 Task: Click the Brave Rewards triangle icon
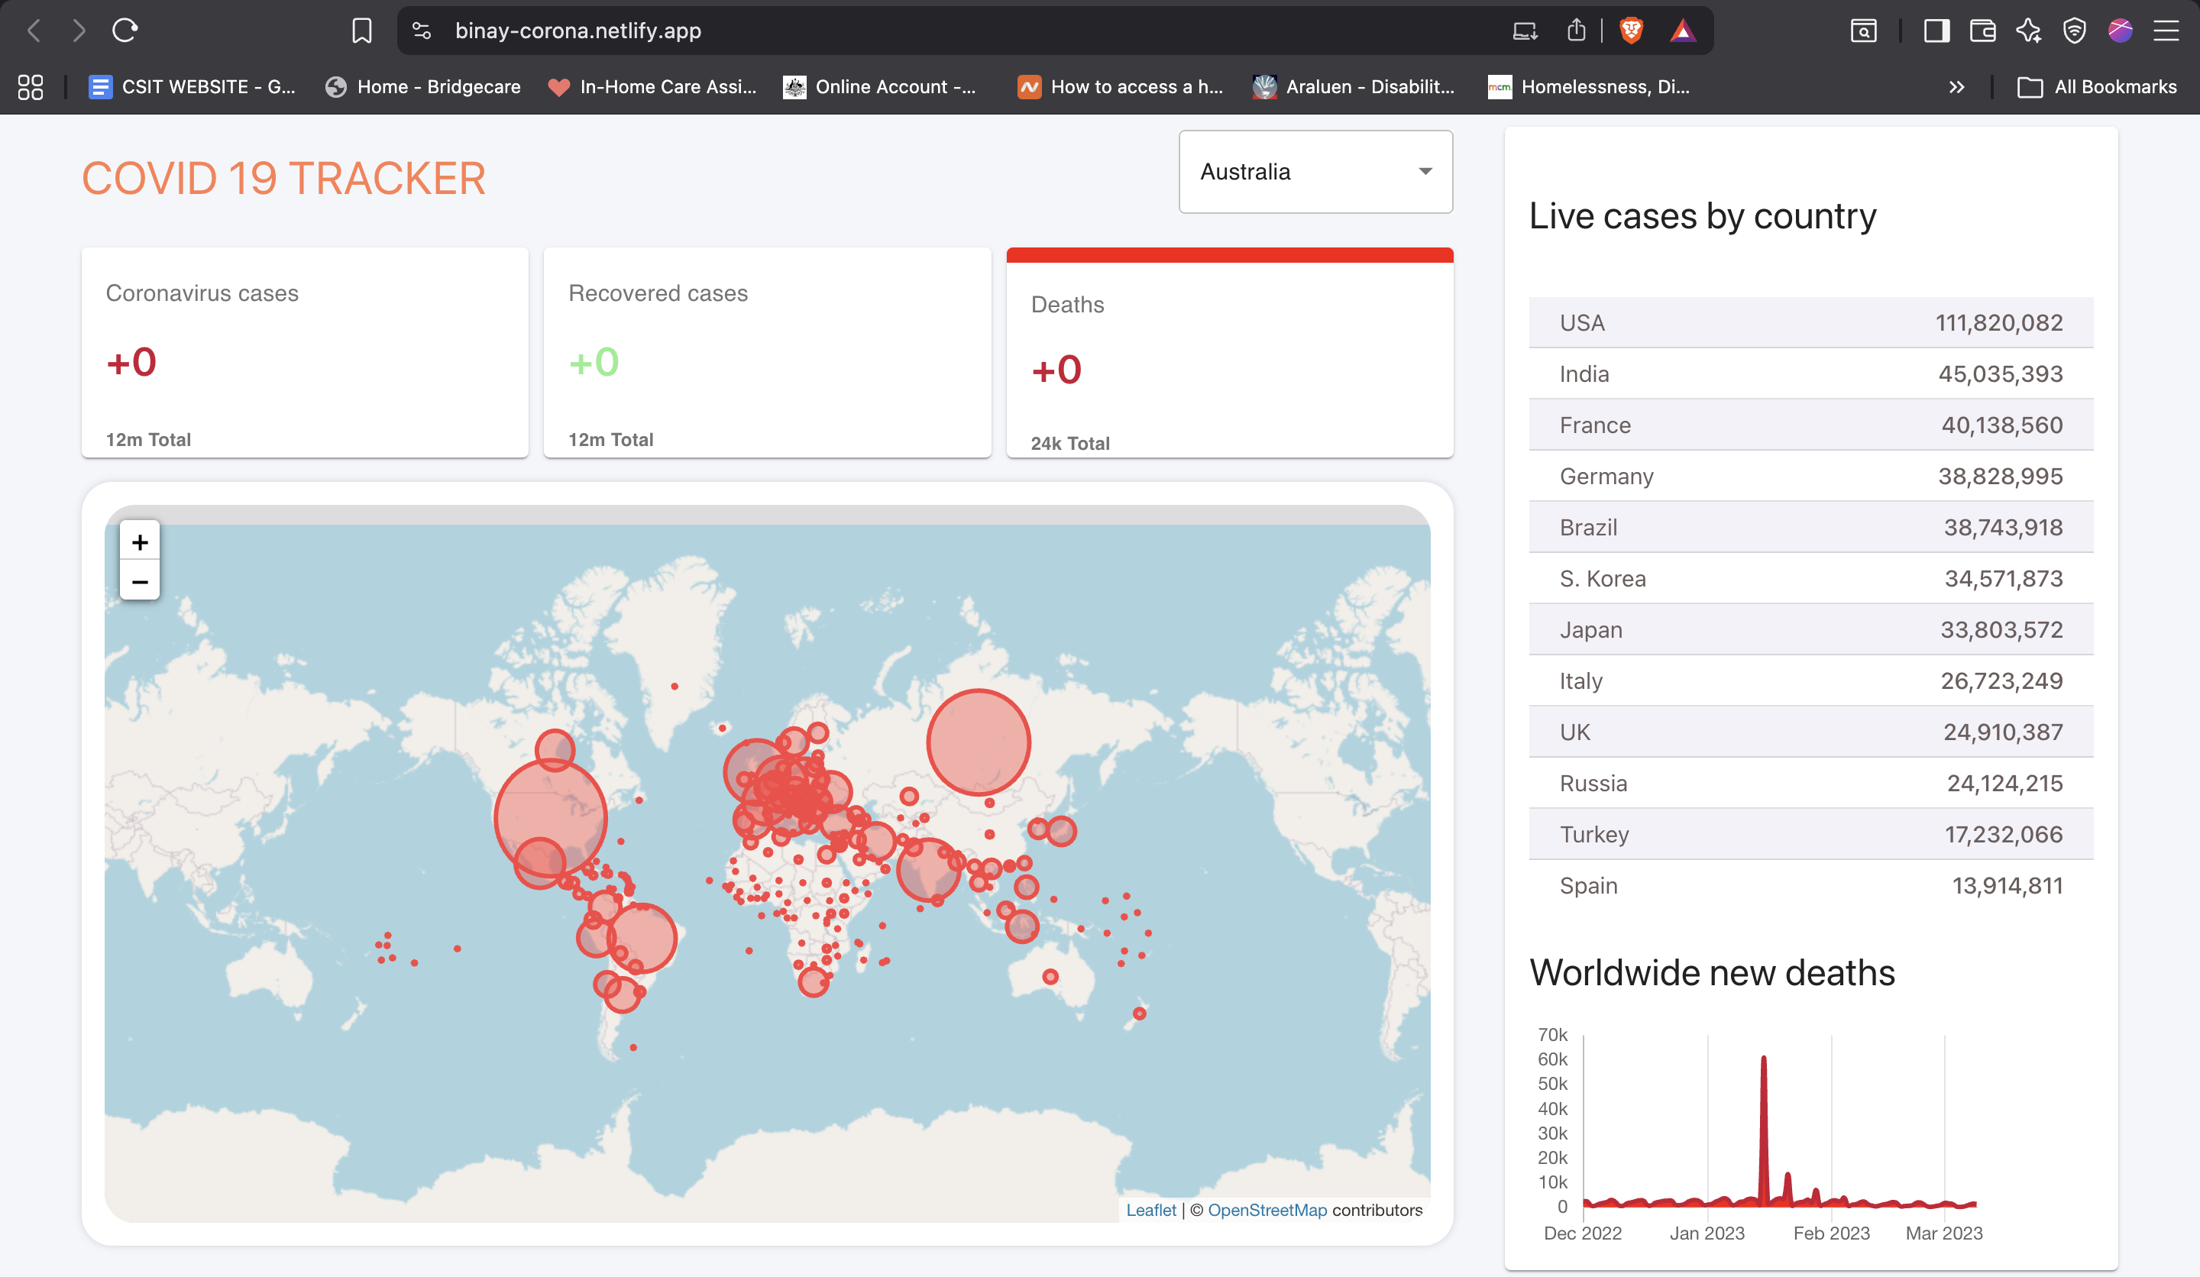pos(1682,31)
